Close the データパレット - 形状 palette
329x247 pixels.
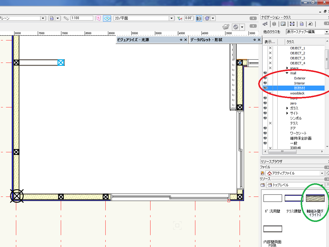point(259,40)
